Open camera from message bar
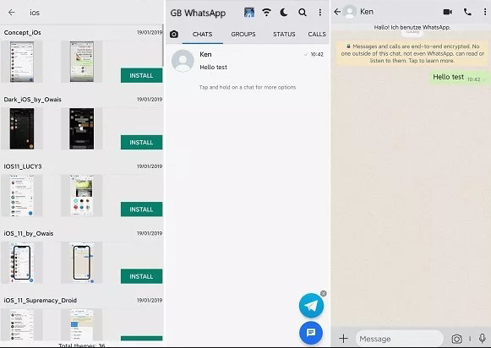Image resolution: width=491 pixels, height=348 pixels. click(457, 339)
